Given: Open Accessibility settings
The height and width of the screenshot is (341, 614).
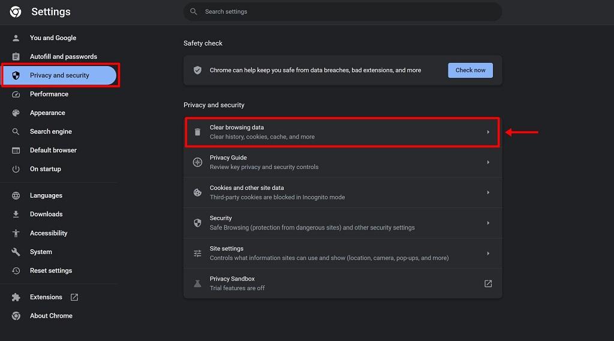Looking at the screenshot, I should [x=59, y=233].
